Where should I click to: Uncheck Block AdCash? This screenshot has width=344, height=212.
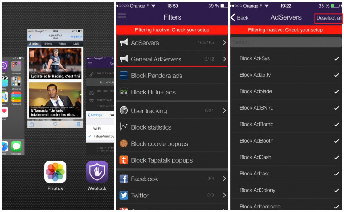pos(336,157)
